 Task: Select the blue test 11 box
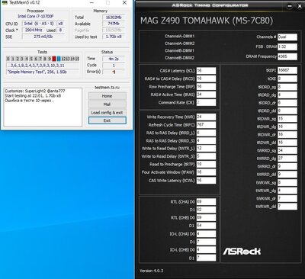click(59, 59)
